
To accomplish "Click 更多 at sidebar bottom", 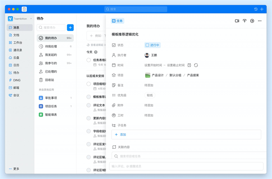I will (x=14, y=169).
